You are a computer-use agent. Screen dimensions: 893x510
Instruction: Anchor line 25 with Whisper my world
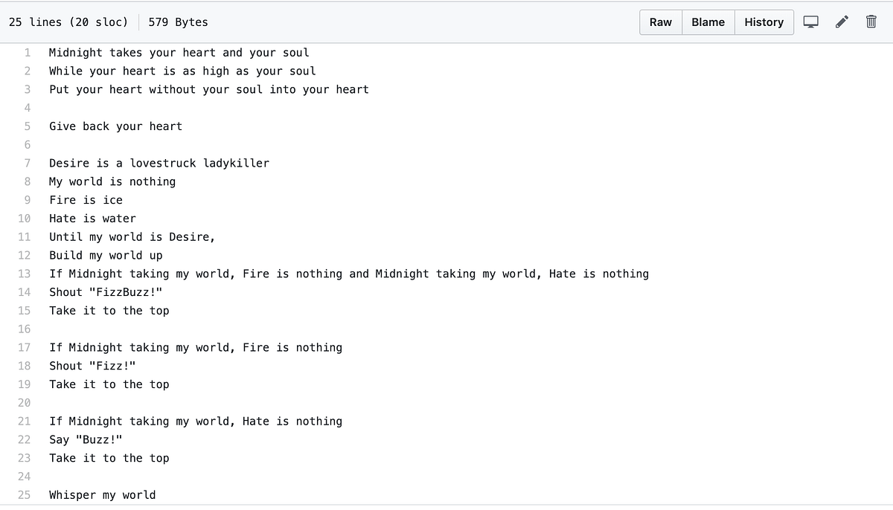(x=24, y=494)
